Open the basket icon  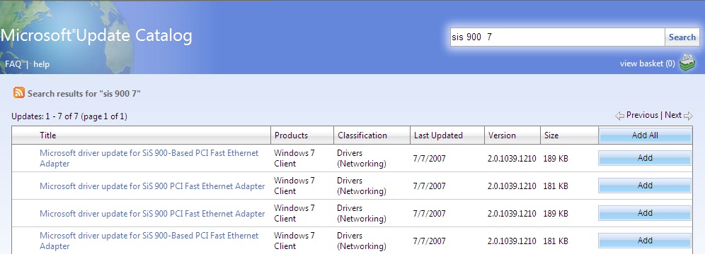687,63
